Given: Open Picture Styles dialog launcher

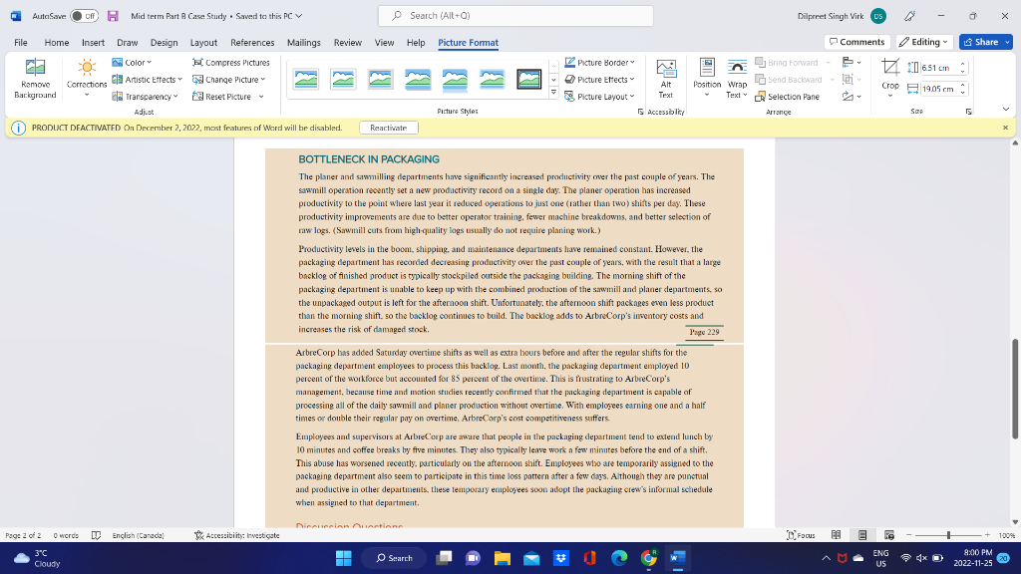Looking at the screenshot, I should [641, 112].
